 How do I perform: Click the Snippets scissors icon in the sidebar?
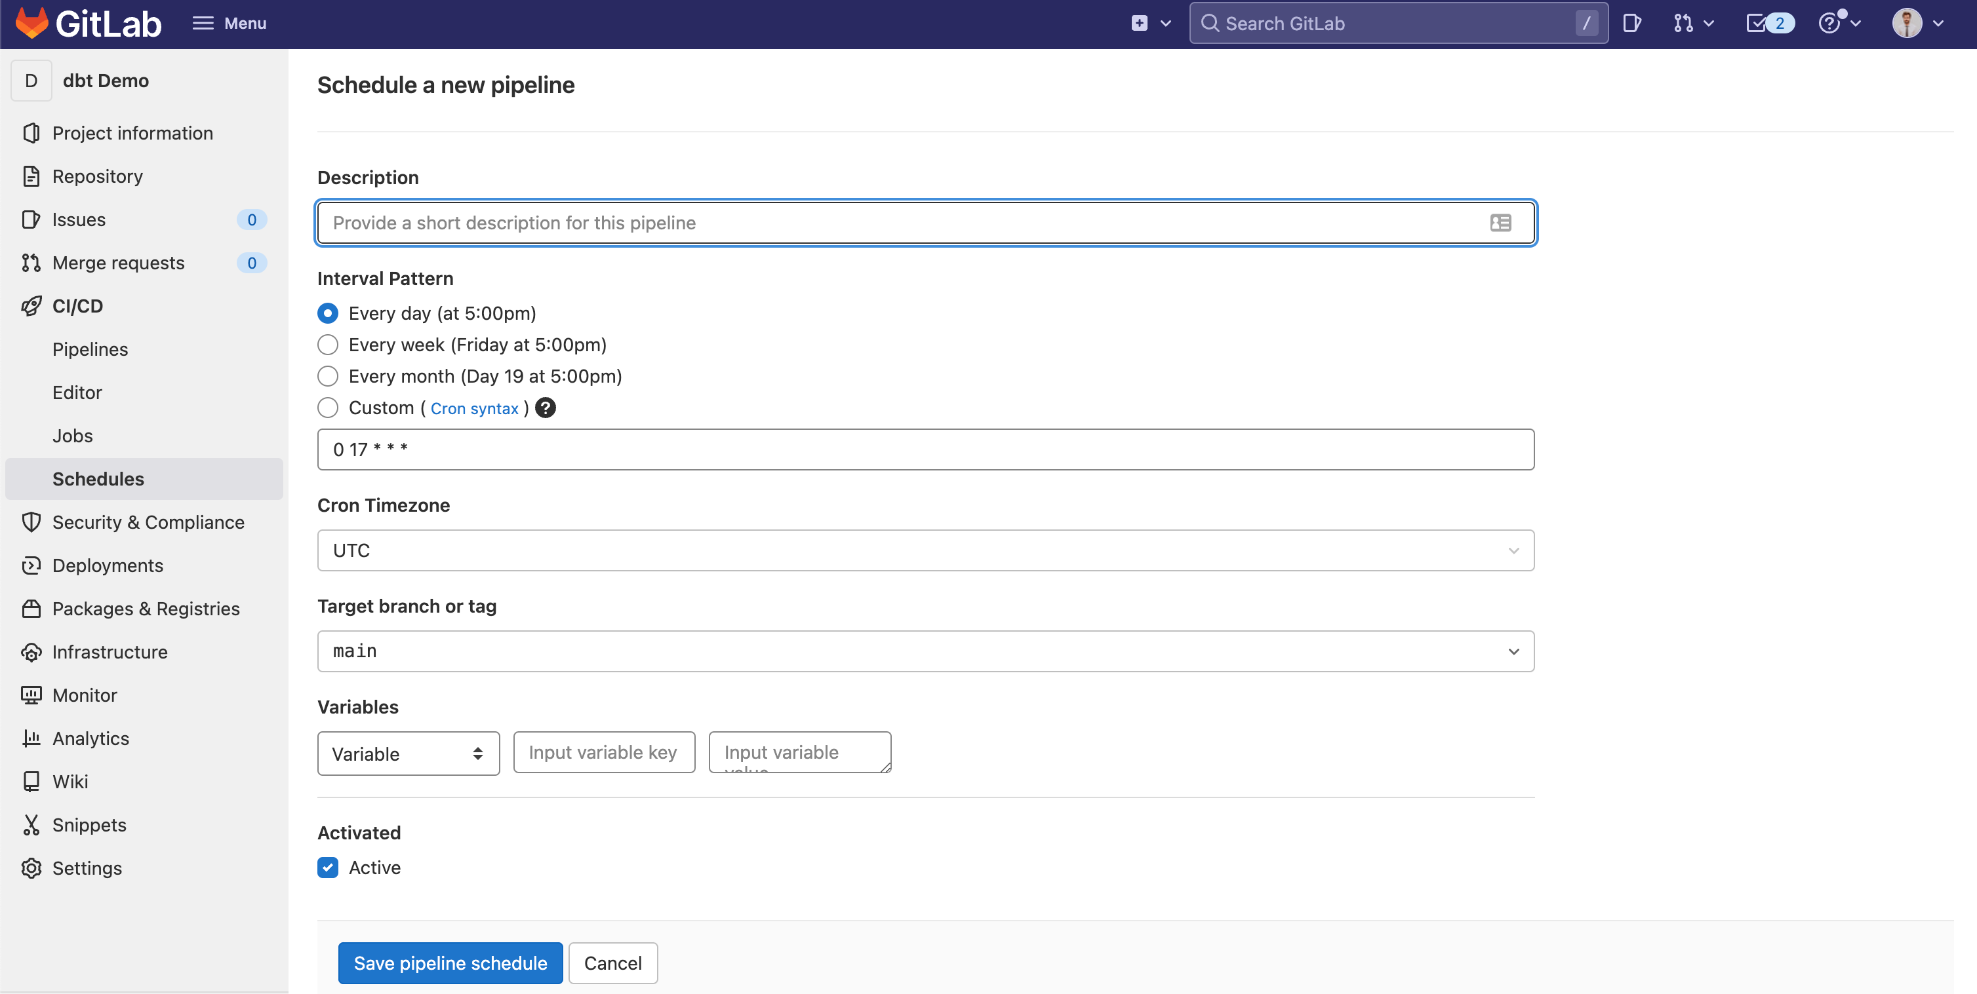tap(31, 825)
